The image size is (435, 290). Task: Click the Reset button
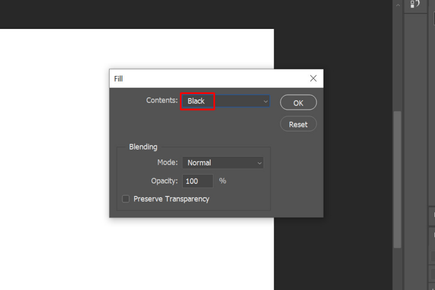pyautogui.click(x=298, y=124)
